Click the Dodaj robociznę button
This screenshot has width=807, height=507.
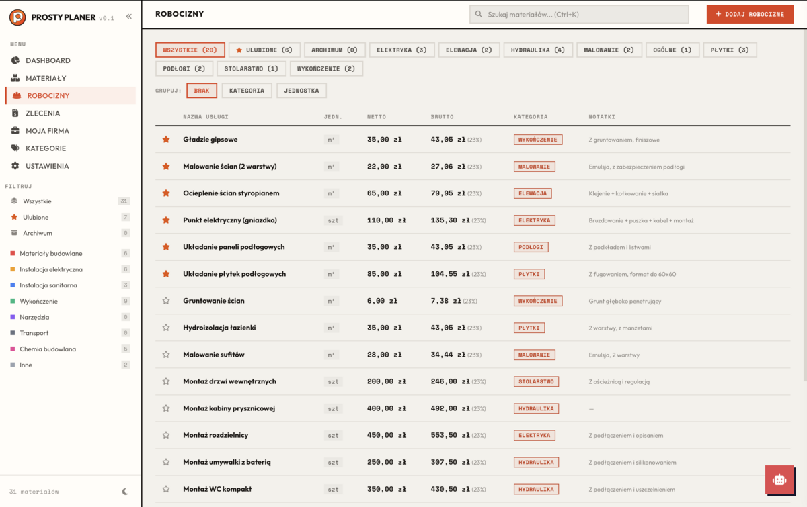coord(750,14)
